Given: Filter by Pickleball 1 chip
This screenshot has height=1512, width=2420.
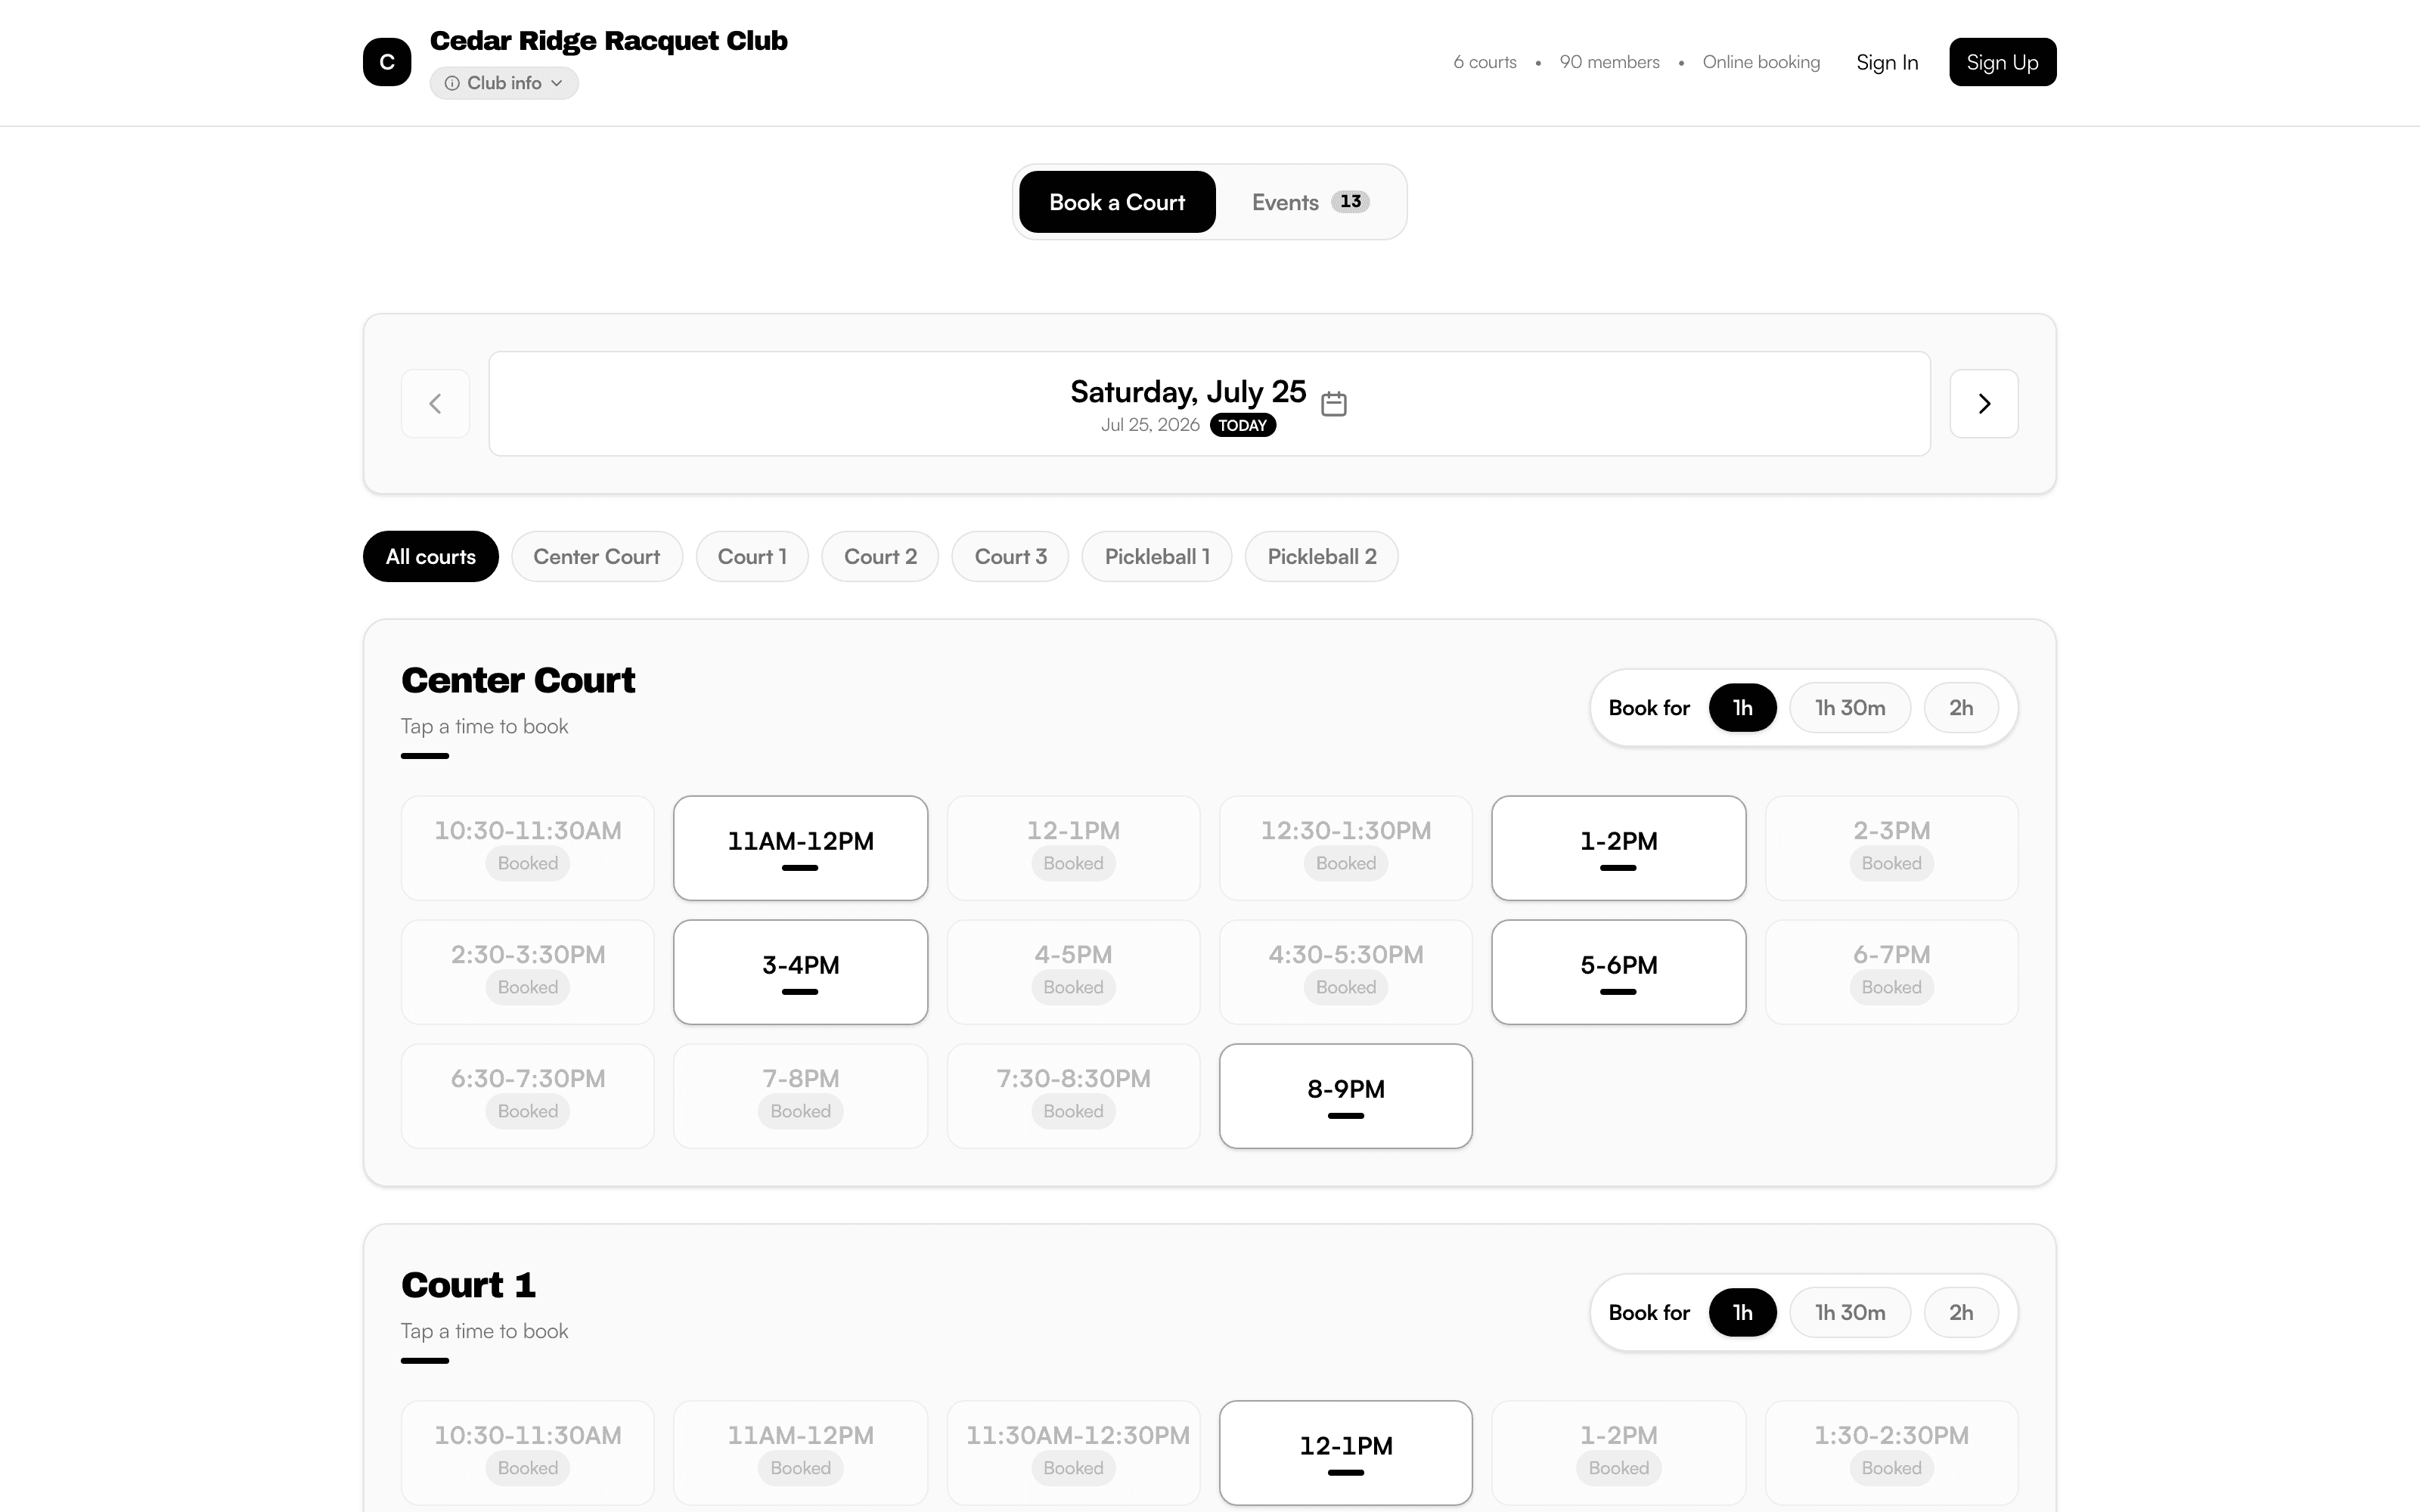Looking at the screenshot, I should pos(1157,556).
